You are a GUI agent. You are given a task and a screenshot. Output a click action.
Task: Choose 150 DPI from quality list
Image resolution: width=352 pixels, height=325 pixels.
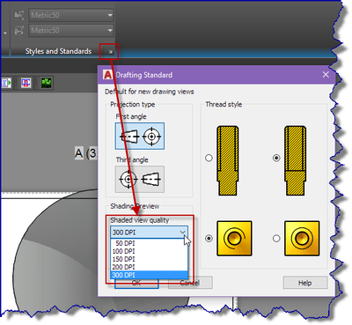tap(149, 259)
